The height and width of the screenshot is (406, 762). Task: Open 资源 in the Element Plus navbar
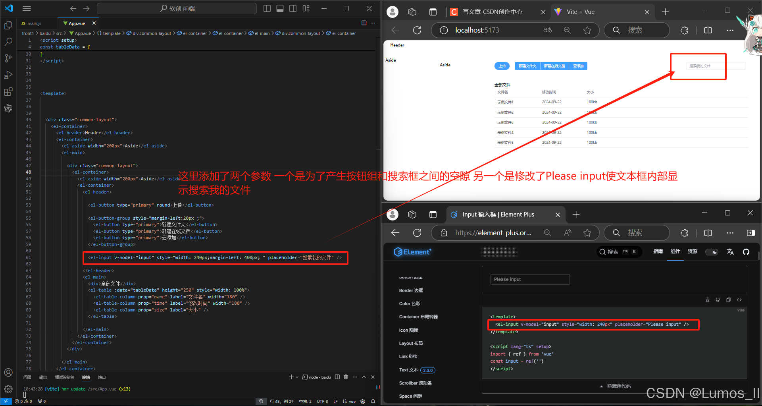coord(693,251)
